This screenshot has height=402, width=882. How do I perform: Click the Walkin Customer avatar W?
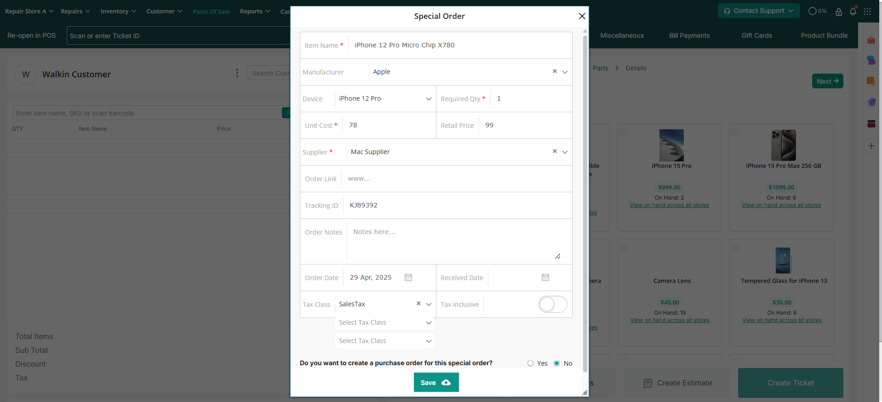26,74
